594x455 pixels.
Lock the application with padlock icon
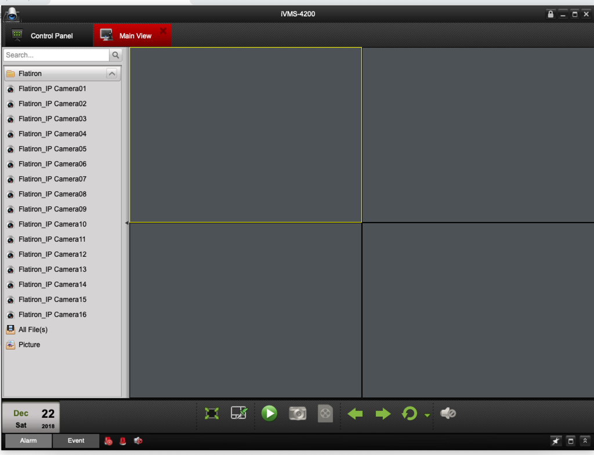[x=550, y=14]
